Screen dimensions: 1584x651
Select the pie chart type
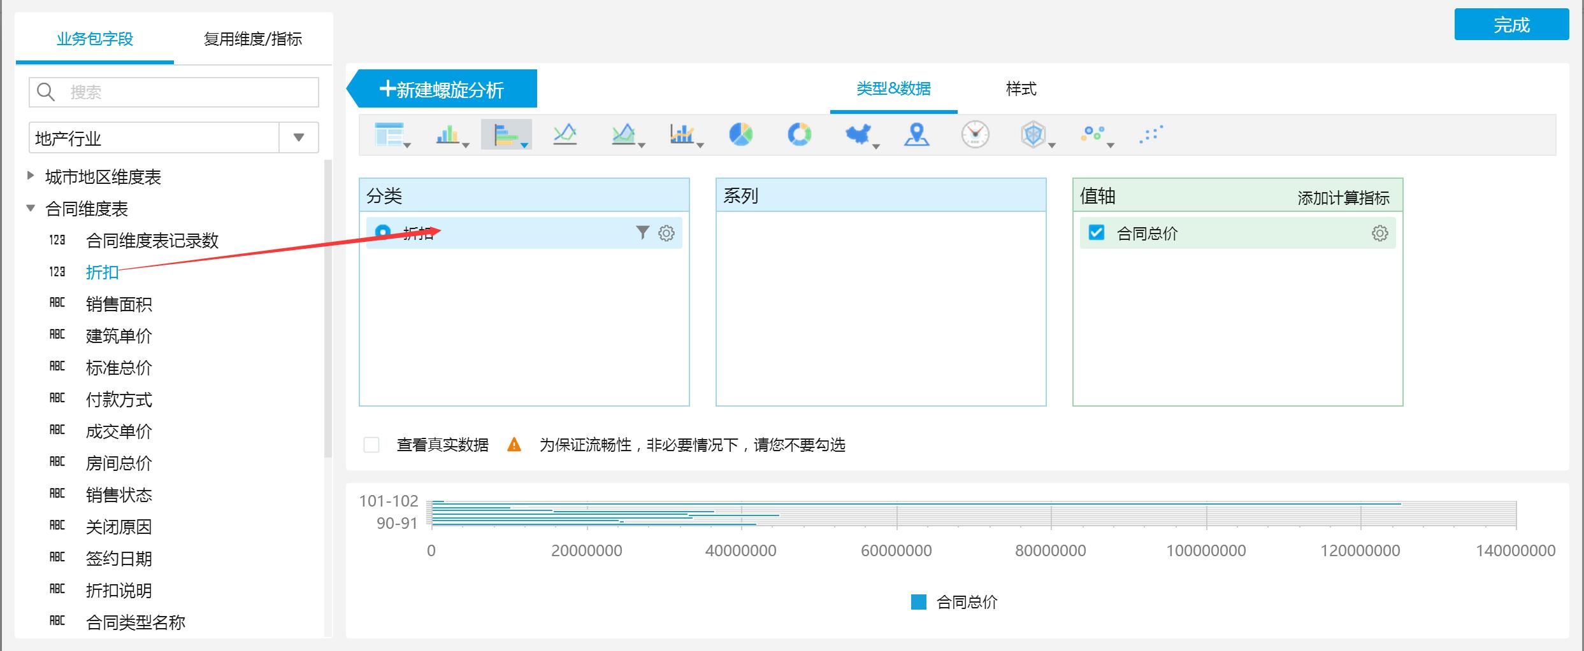739,135
